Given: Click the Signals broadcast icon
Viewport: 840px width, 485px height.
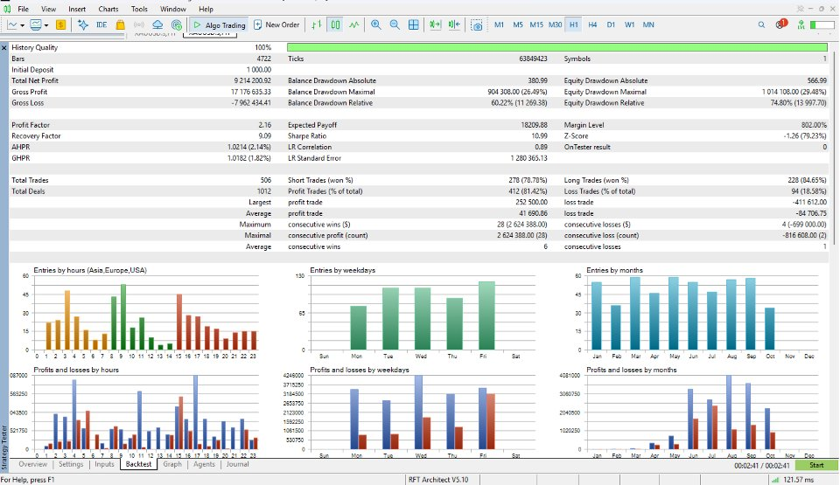Looking at the screenshot, I should coord(139,24).
